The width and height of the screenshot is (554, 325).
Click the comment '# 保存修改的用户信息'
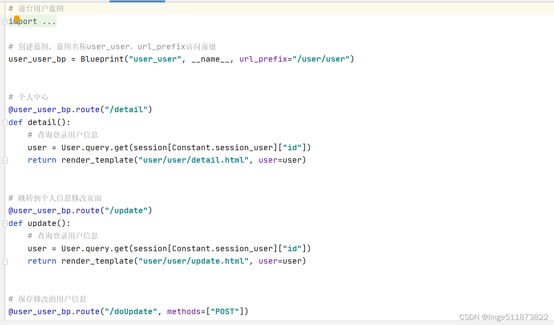47,299
